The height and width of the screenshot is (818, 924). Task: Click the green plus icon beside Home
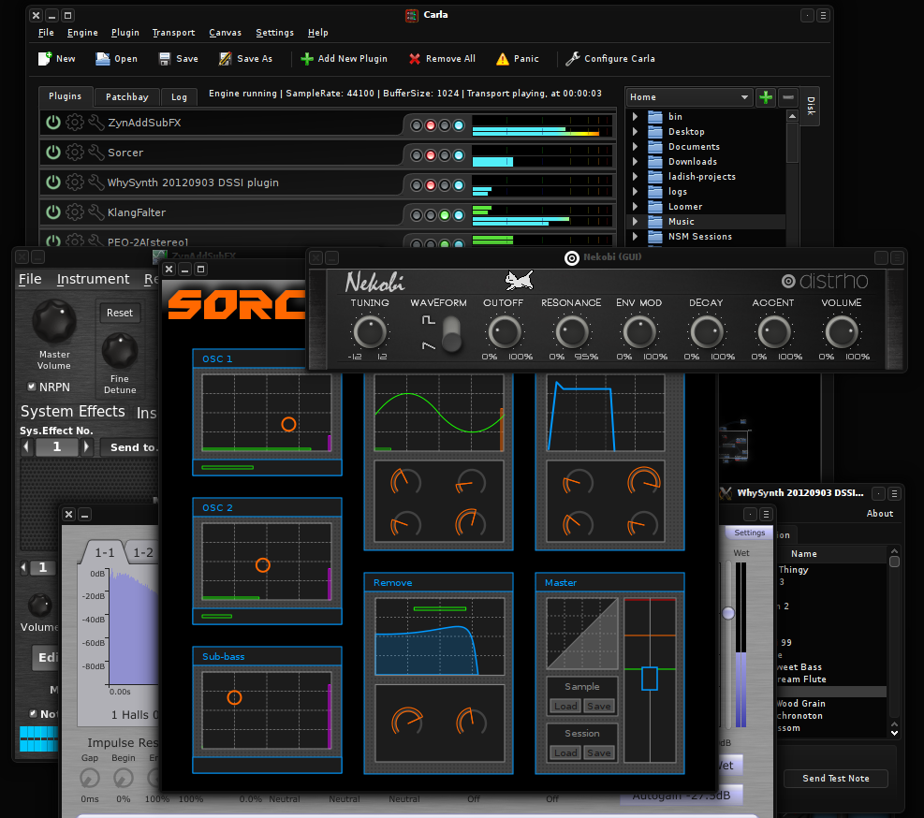tap(766, 97)
